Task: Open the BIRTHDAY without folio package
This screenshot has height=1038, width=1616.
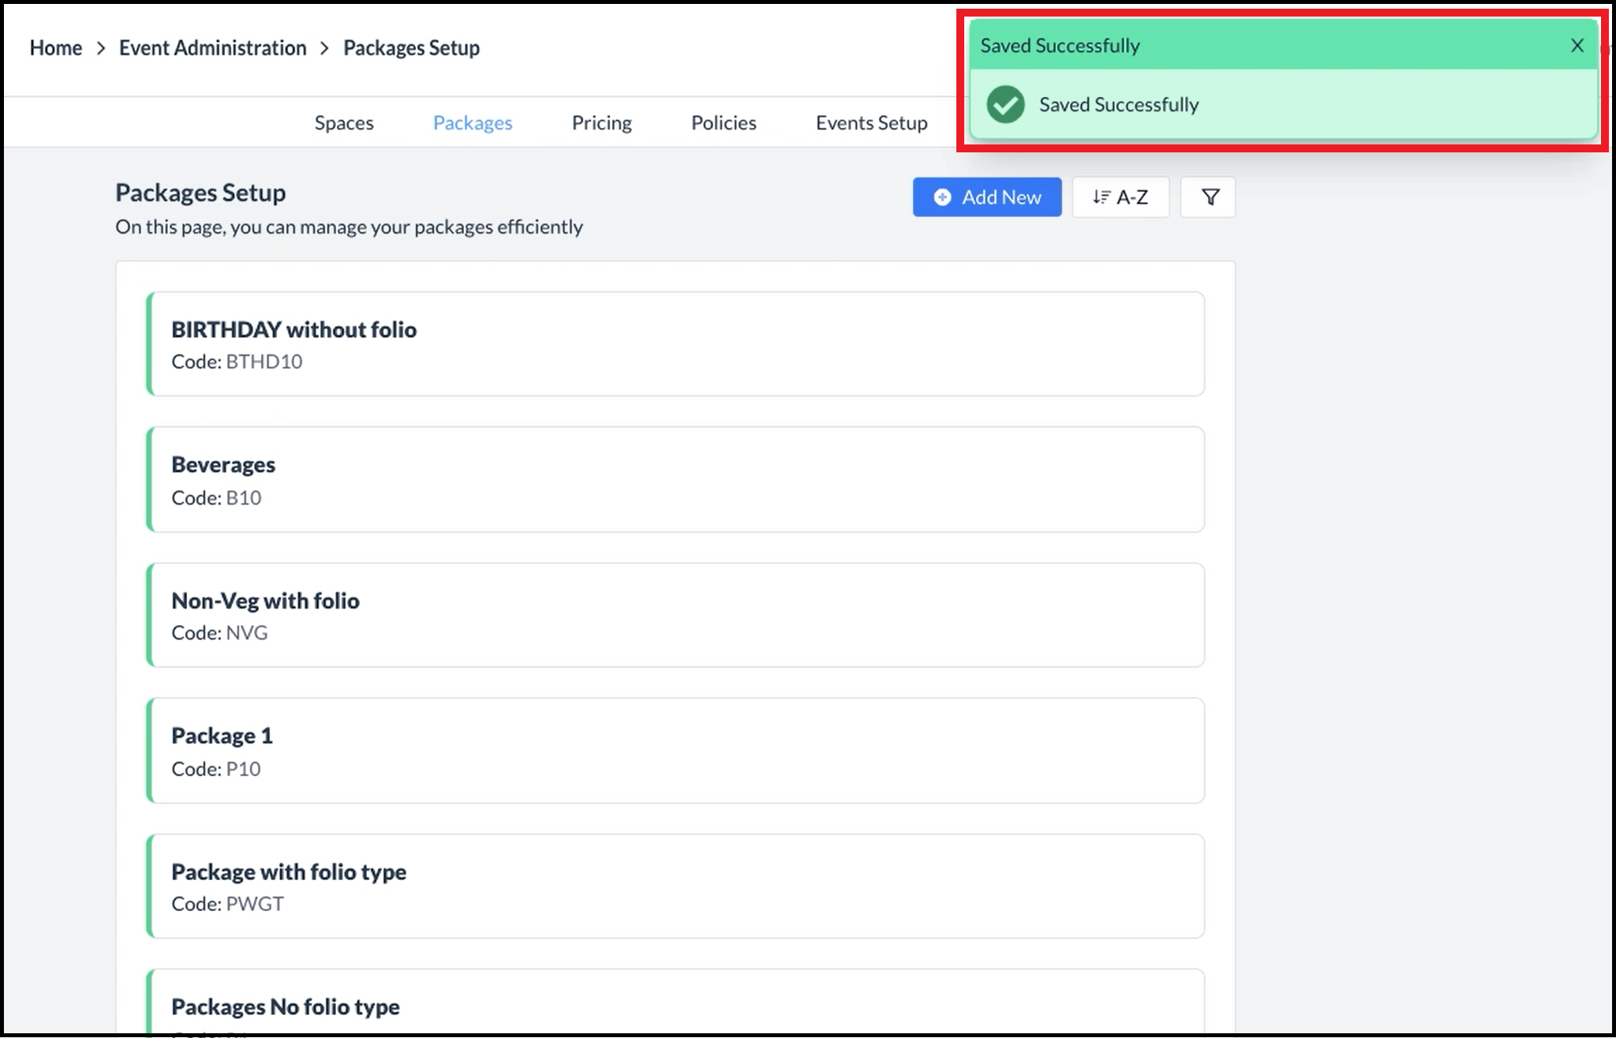Action: click(675, 344)
